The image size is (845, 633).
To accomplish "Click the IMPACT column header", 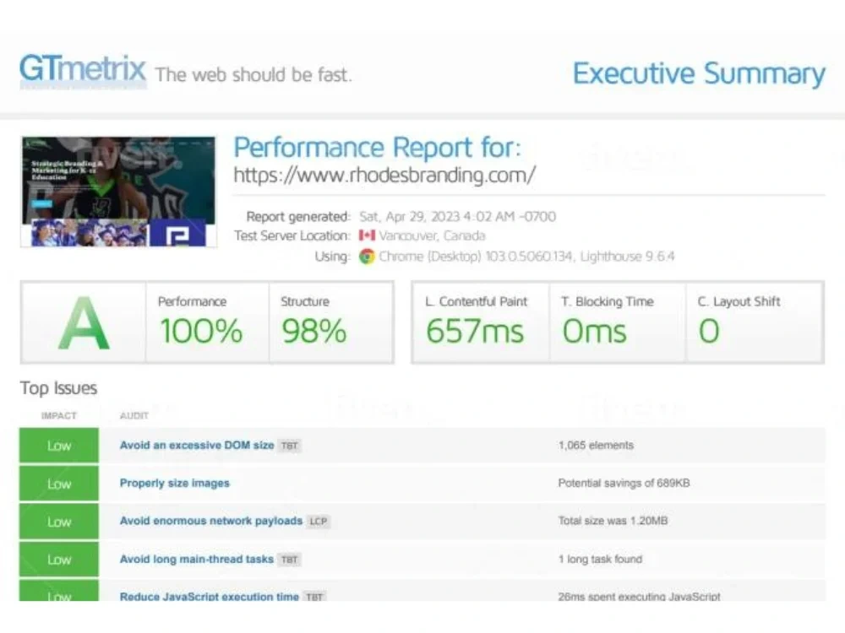I will click(59, 415).
